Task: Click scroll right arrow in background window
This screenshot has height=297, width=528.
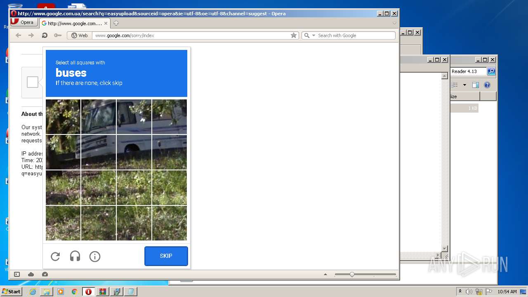Action: click(x=438, y=255)
